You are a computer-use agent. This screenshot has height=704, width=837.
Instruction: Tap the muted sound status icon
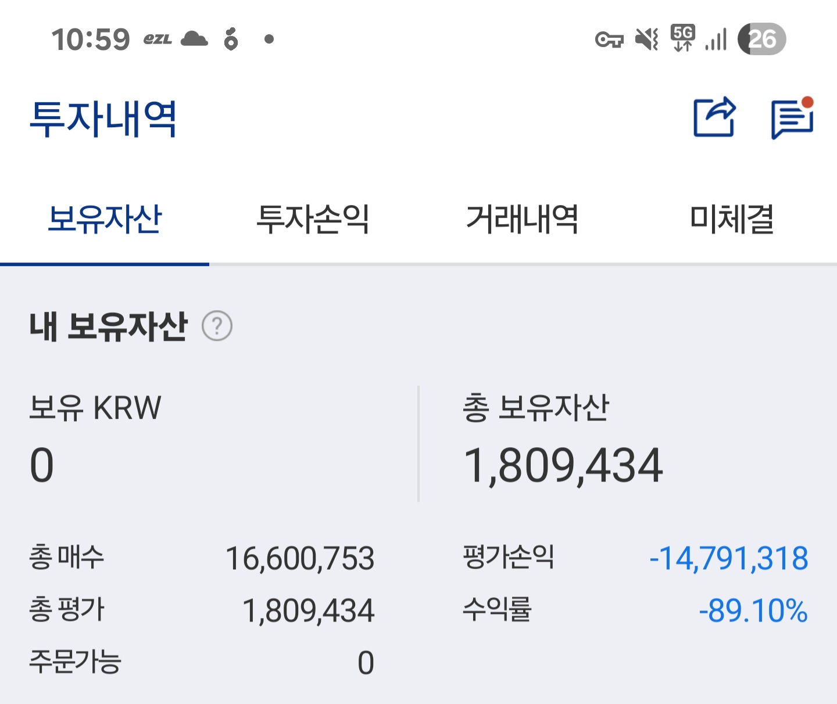(646, 39)
